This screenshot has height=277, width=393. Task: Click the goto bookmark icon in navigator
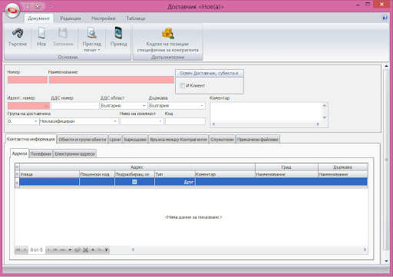click(99, 249)
